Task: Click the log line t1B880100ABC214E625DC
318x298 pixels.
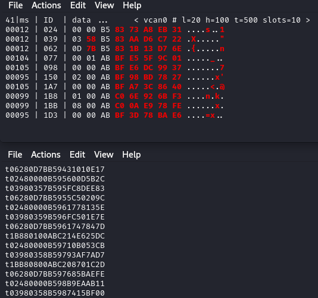Action: click(x=55, y=236)
